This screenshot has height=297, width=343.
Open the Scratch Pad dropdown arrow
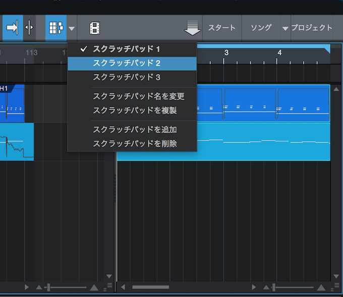pos(72,28)
